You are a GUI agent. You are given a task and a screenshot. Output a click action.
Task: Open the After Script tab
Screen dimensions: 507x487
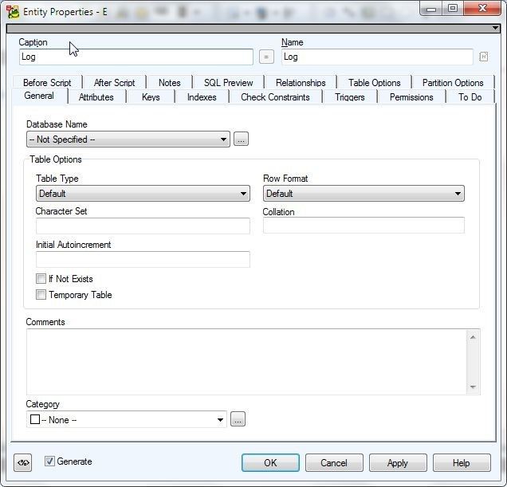pos(114,82)
